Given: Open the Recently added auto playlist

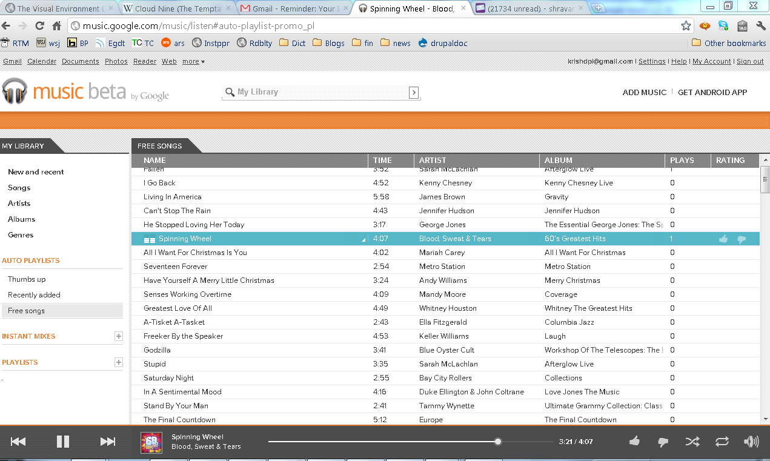Looking at the screenshot, I should point(34,295).
